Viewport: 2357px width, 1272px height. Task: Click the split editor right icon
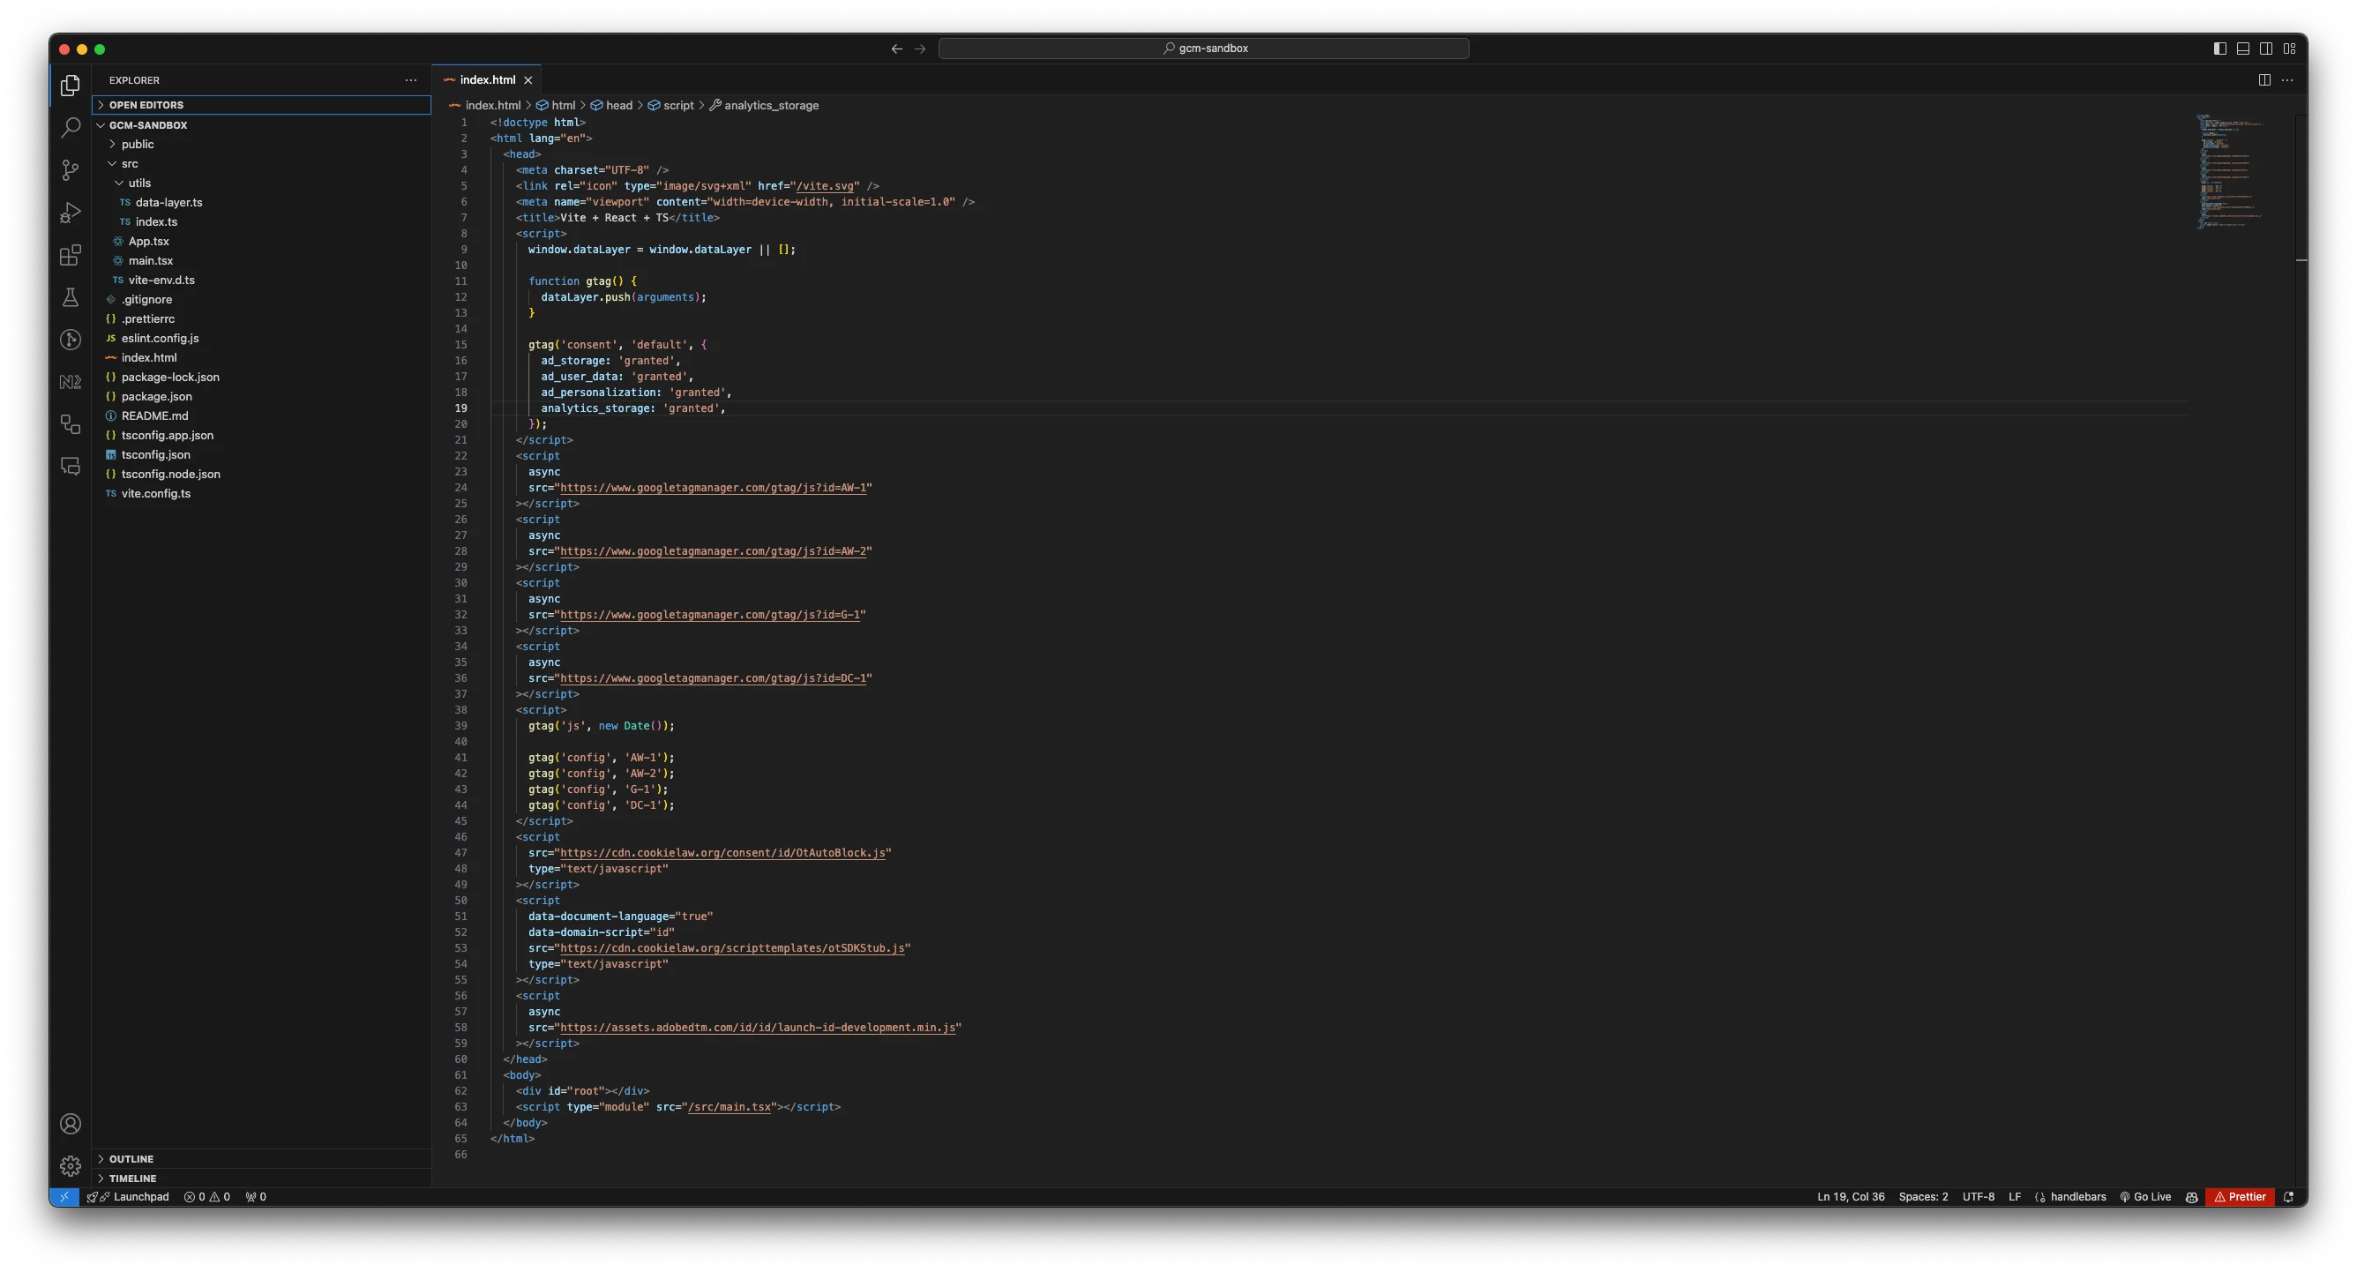[2263, 79]
